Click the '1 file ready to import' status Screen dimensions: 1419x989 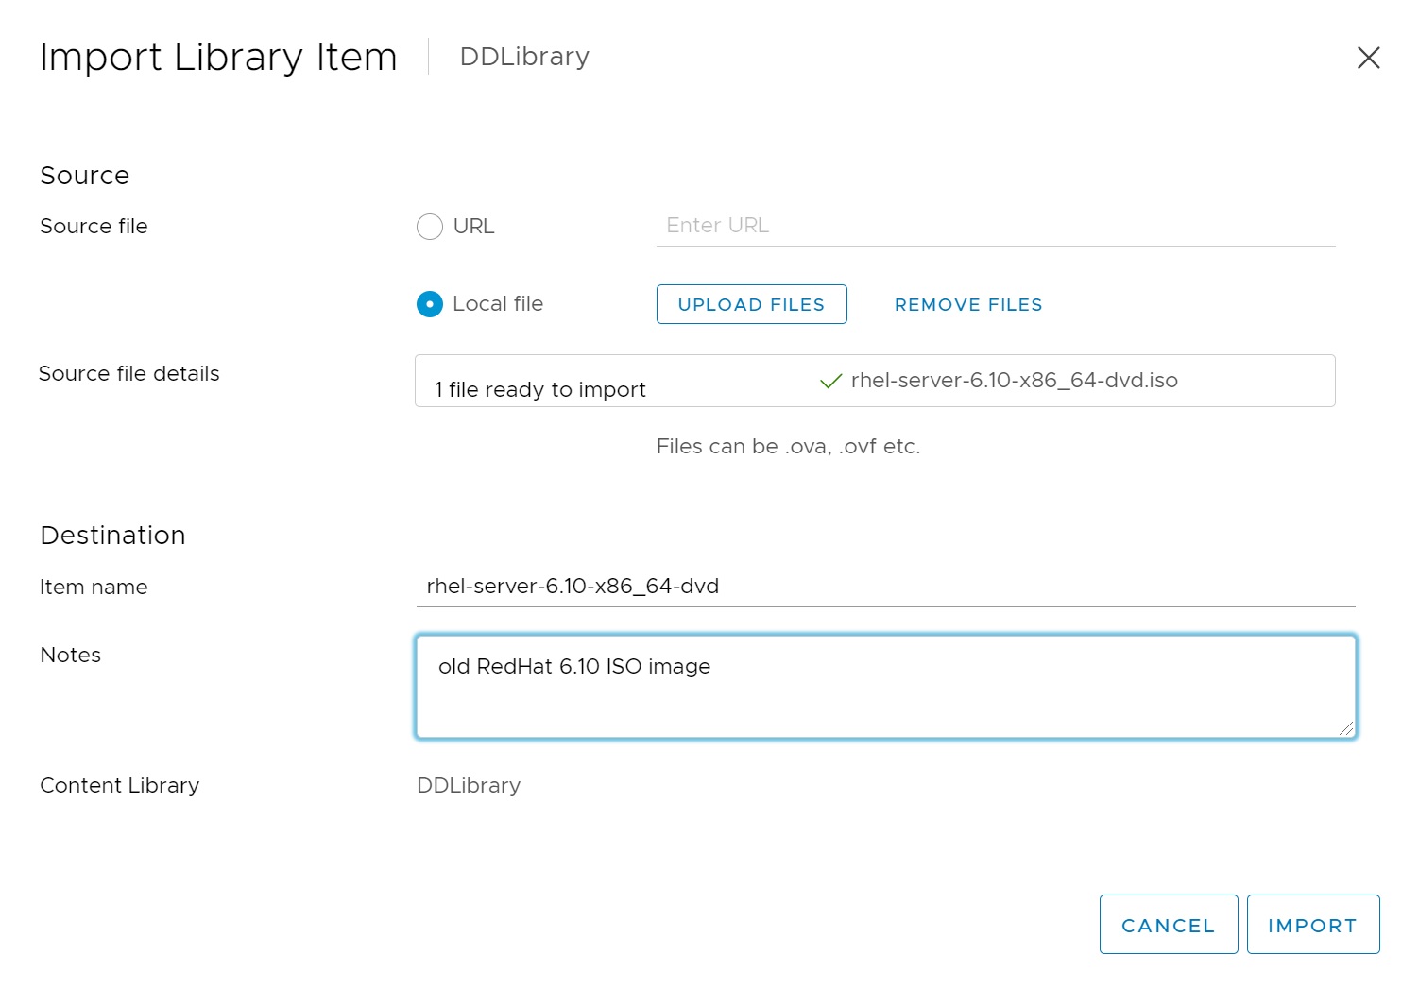540,389
